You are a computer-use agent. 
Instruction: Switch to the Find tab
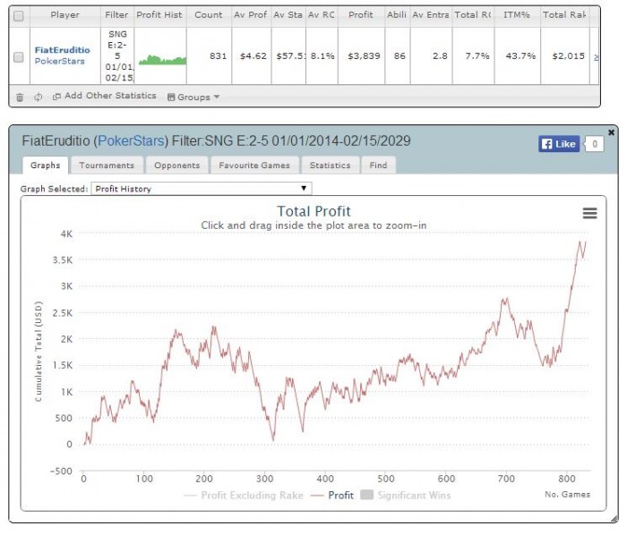(x=378, y=166)
